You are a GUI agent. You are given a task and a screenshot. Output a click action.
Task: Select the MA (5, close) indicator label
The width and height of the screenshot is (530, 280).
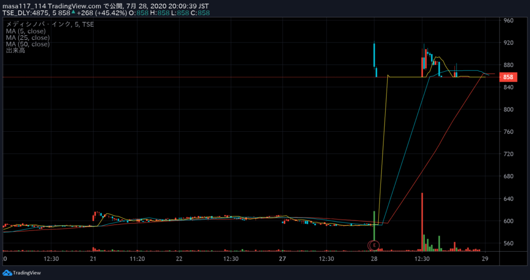pyautogui.click(x=26, y=31)
